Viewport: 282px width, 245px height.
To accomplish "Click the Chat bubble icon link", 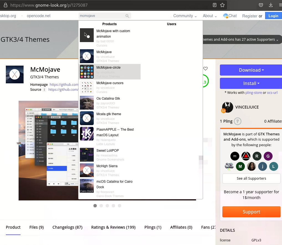I will 230,16.
